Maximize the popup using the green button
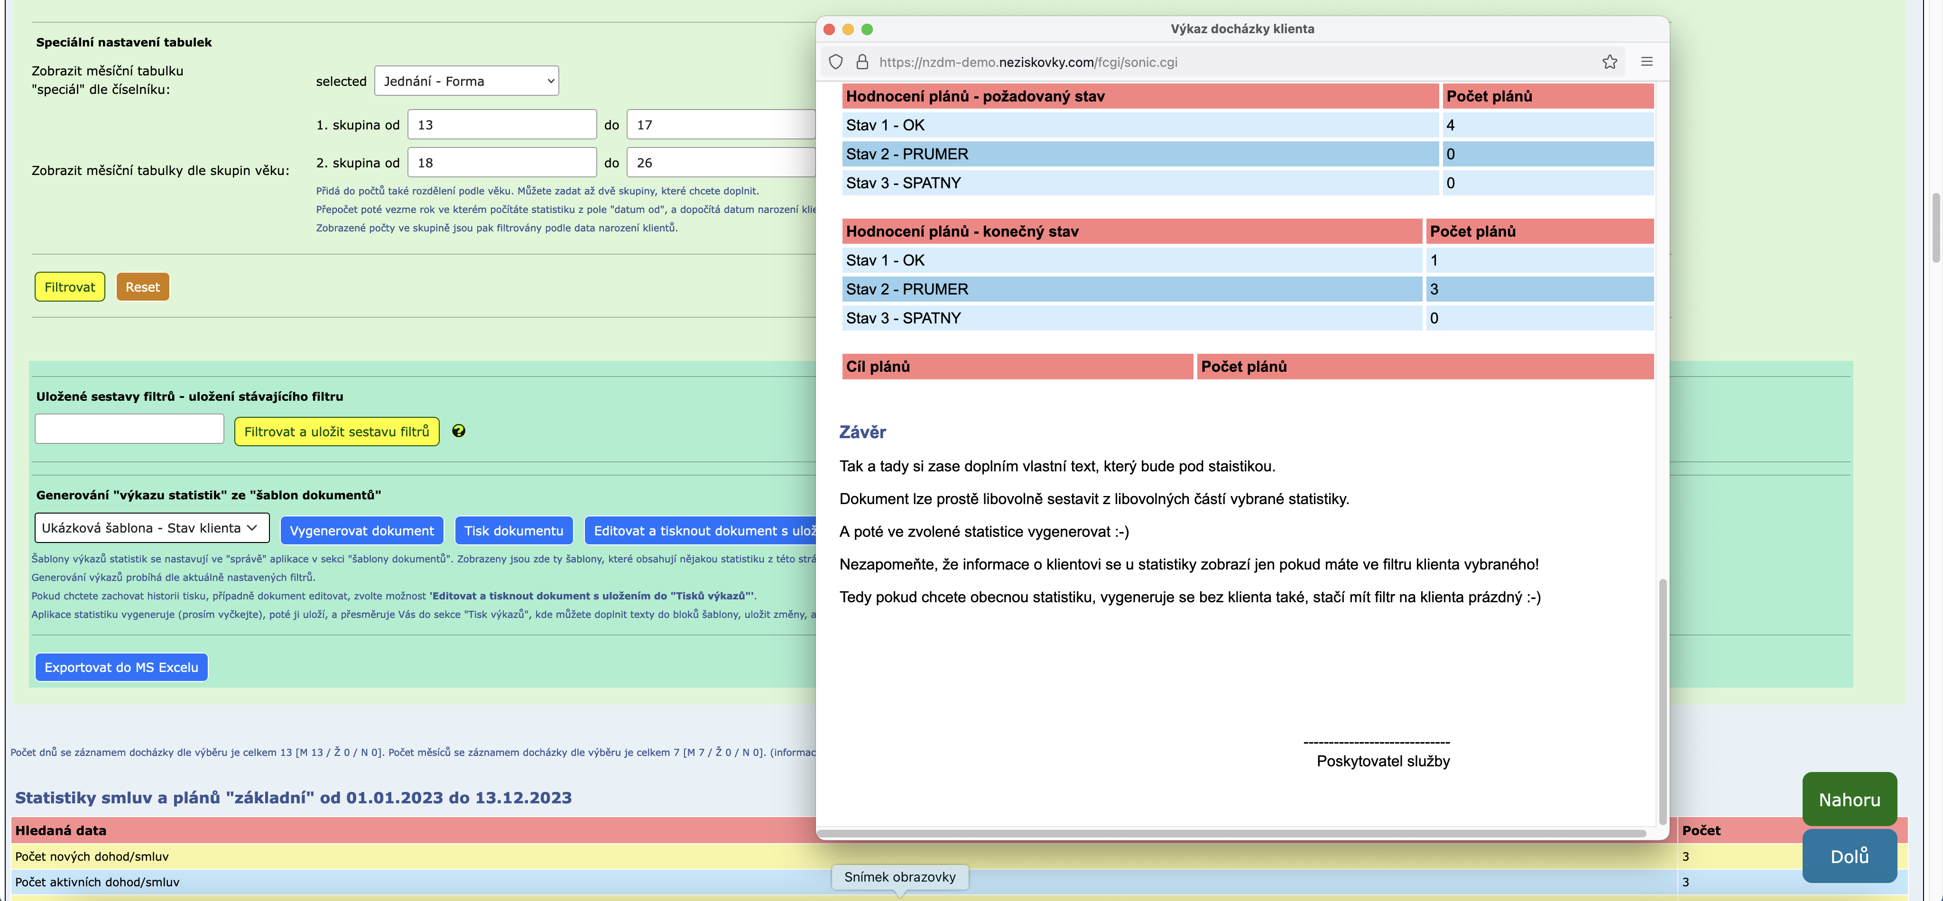 coord(868,28)
